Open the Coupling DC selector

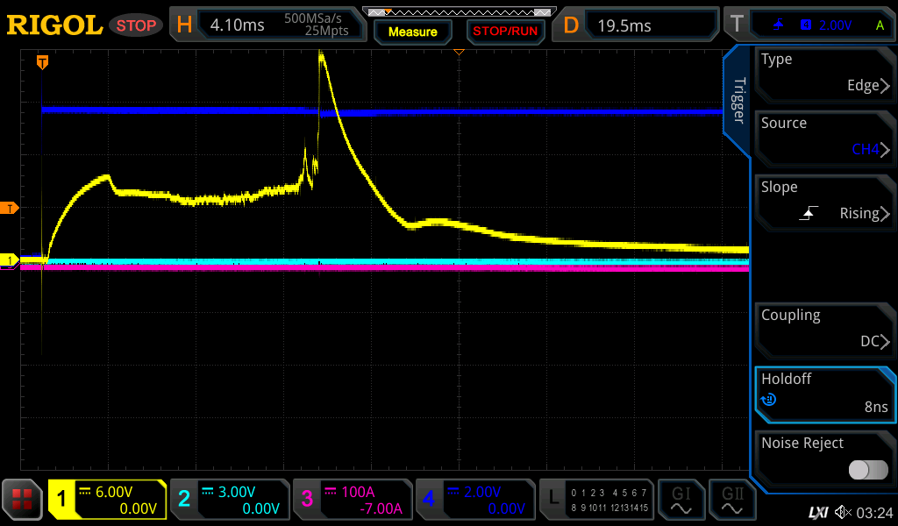pyautogui.click(x=823, y=329)
